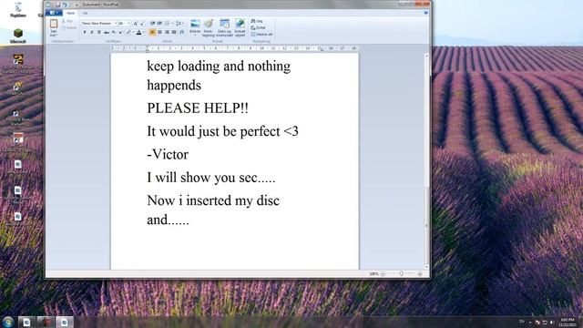Open the bullet list style dropdown arrow

[172, 24]
